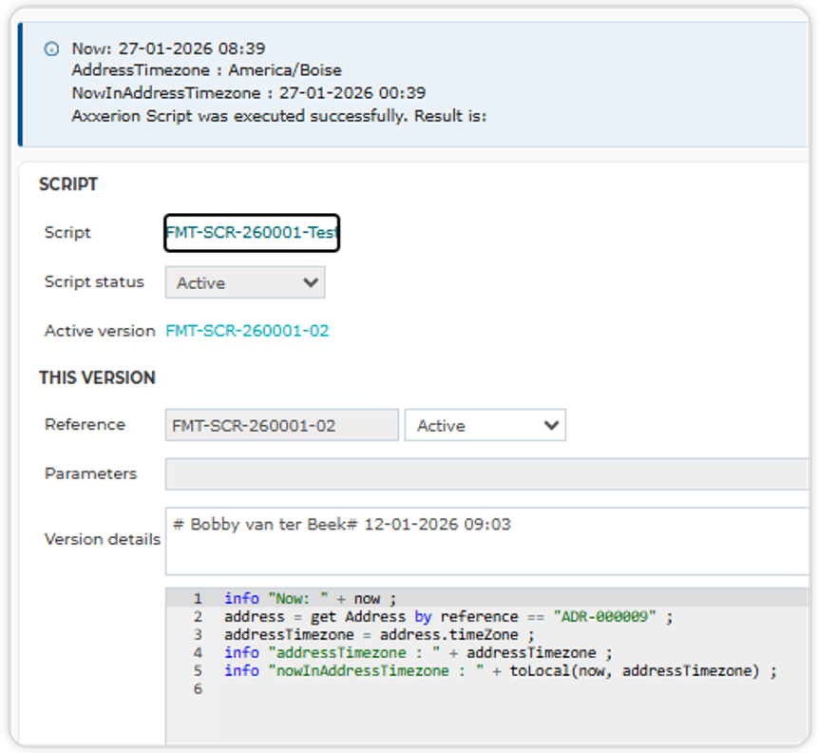Click the 'Reference' field label
819x753 pixels.
[x=86, y=424]
